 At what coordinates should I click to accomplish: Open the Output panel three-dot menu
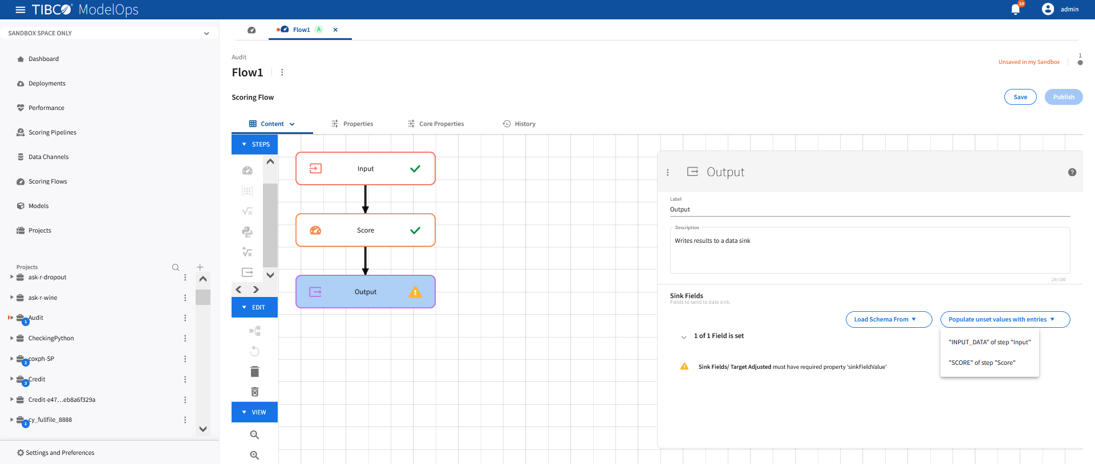click(x=668, y=172)
